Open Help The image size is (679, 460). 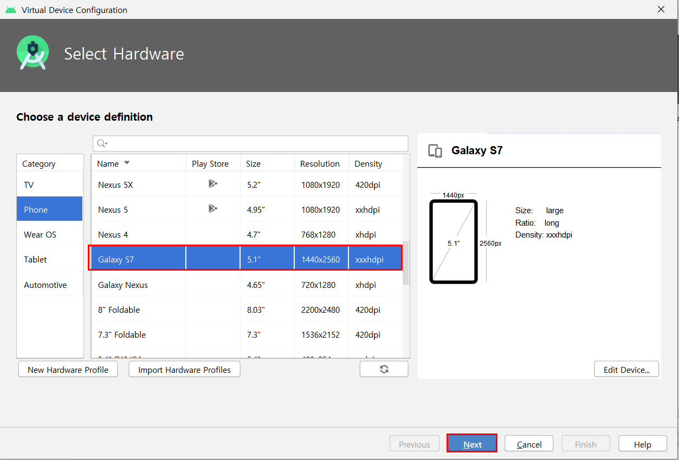[643, 444]
